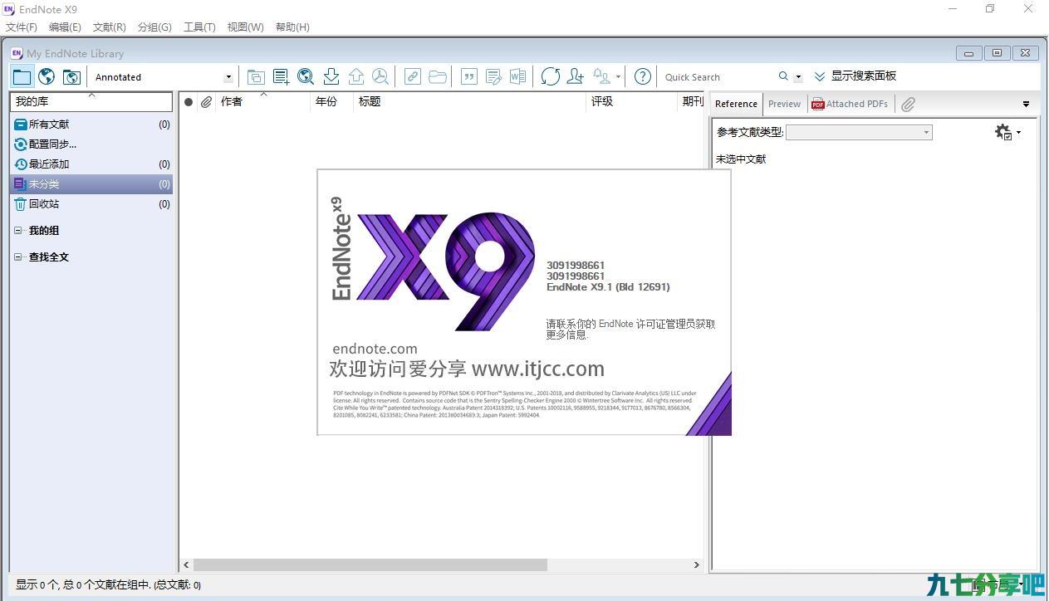Click EndNote icon in library title bar
This screenshot has width=1049, height=601.
17,53
